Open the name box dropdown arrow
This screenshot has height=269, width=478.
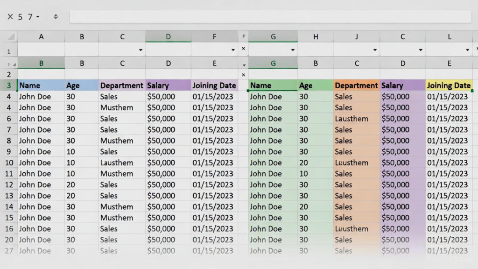(38, 17)
